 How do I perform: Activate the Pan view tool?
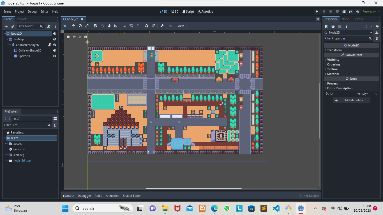coord(109,26)
